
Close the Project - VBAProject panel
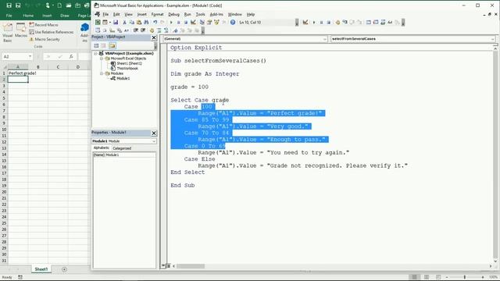tap(154, 37)
